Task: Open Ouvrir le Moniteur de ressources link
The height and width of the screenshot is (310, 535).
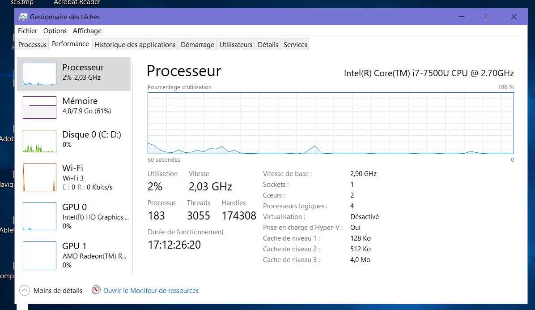Action: [x=151, y=291]
